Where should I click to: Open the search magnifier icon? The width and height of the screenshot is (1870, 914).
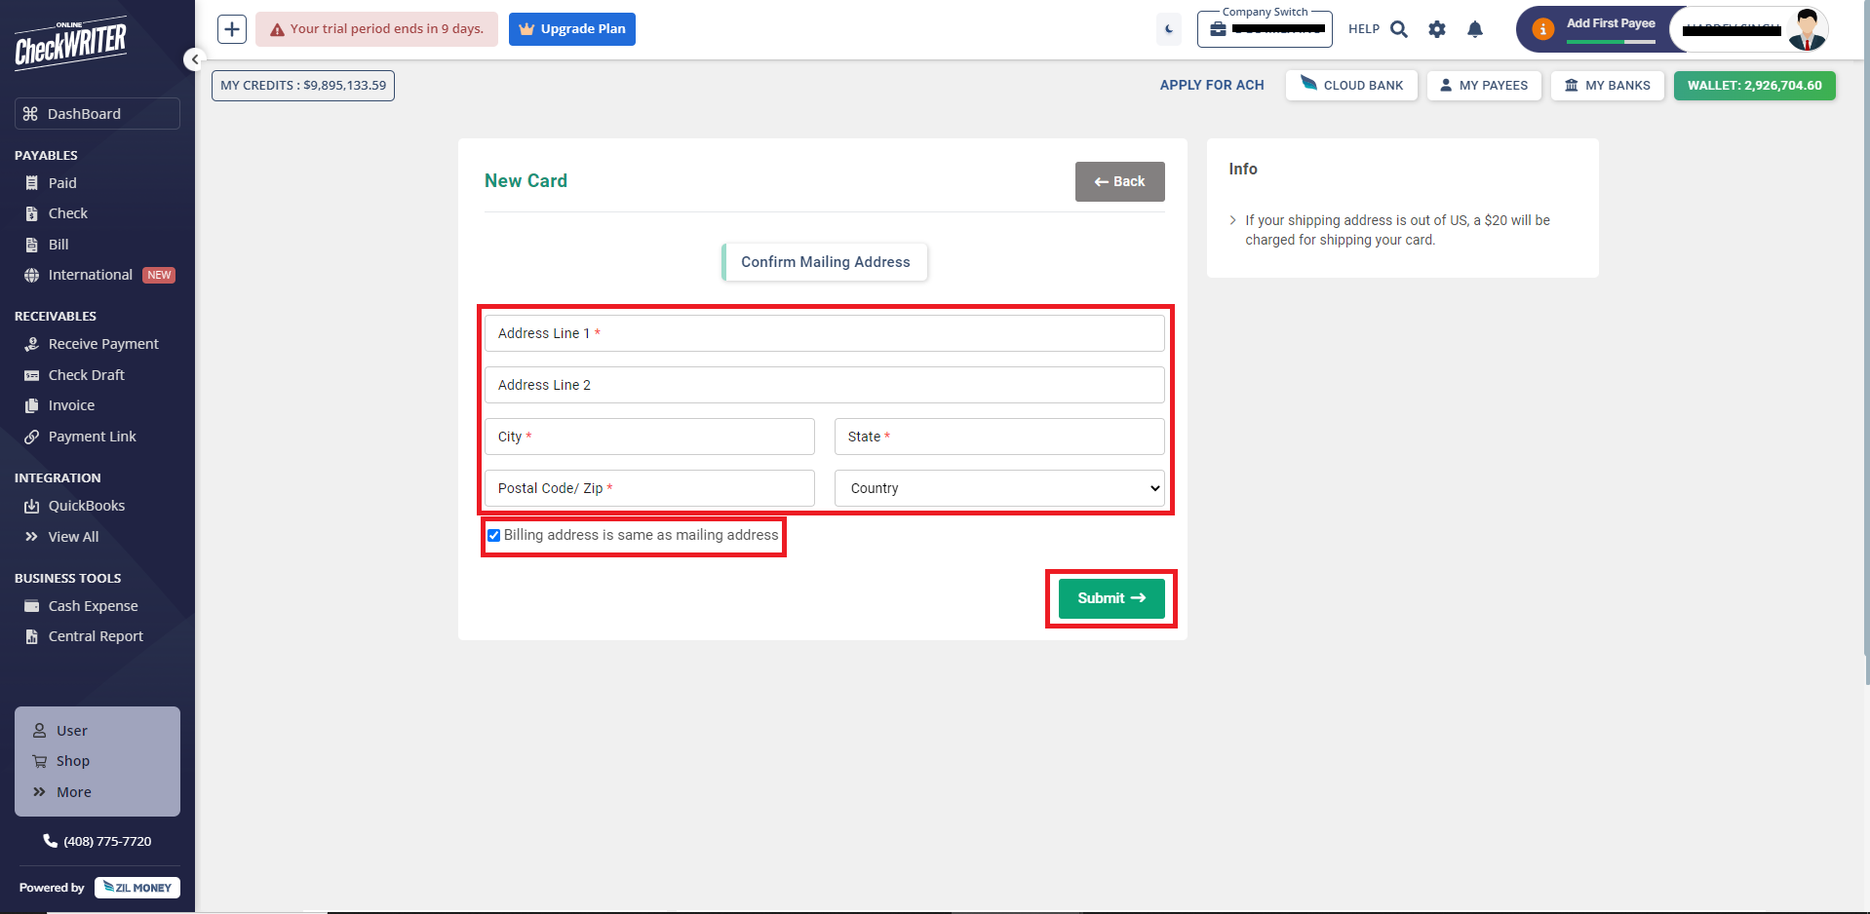[1399, 29]
